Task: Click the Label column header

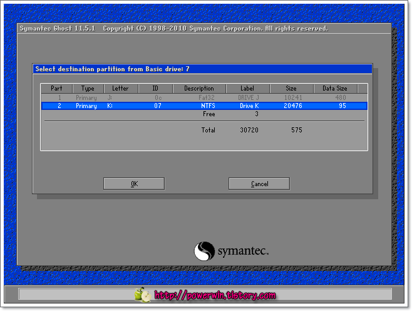Action: 247,89
